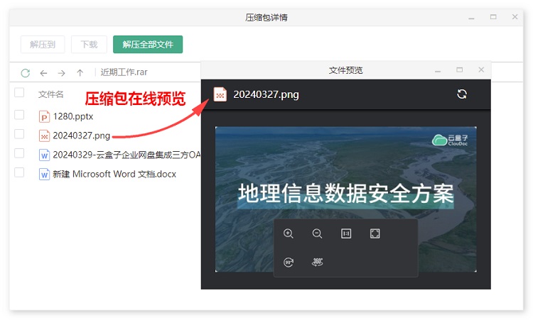Close the 文件预览 window
Screen dimensions: 533x320
[x=481, y=70]
